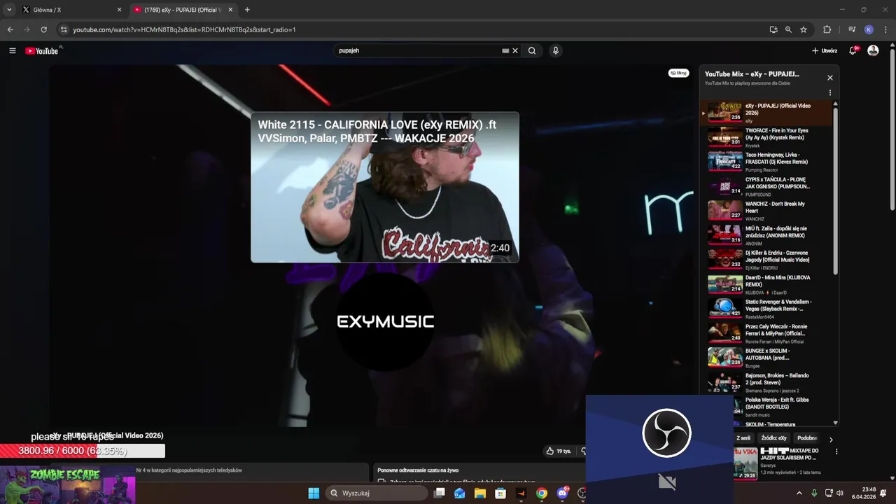Open the Utwórz create button
896x504 pixels.
tap(825, 50)
